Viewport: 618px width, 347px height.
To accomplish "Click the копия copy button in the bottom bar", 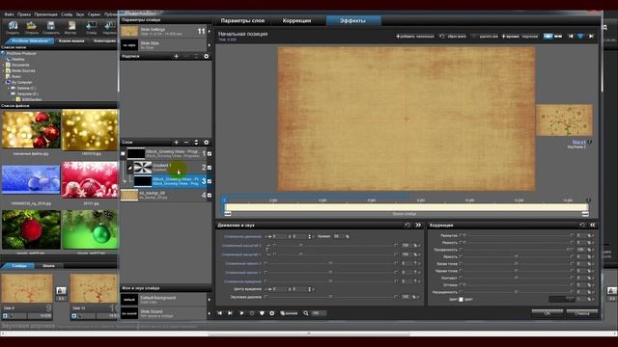I will [x=289, y=313].
